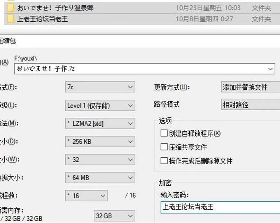This screenshot has height=223, width=280.
Task: Click 文件夹 type of 上老王论坛当老王 row
Action: (261, 19)
